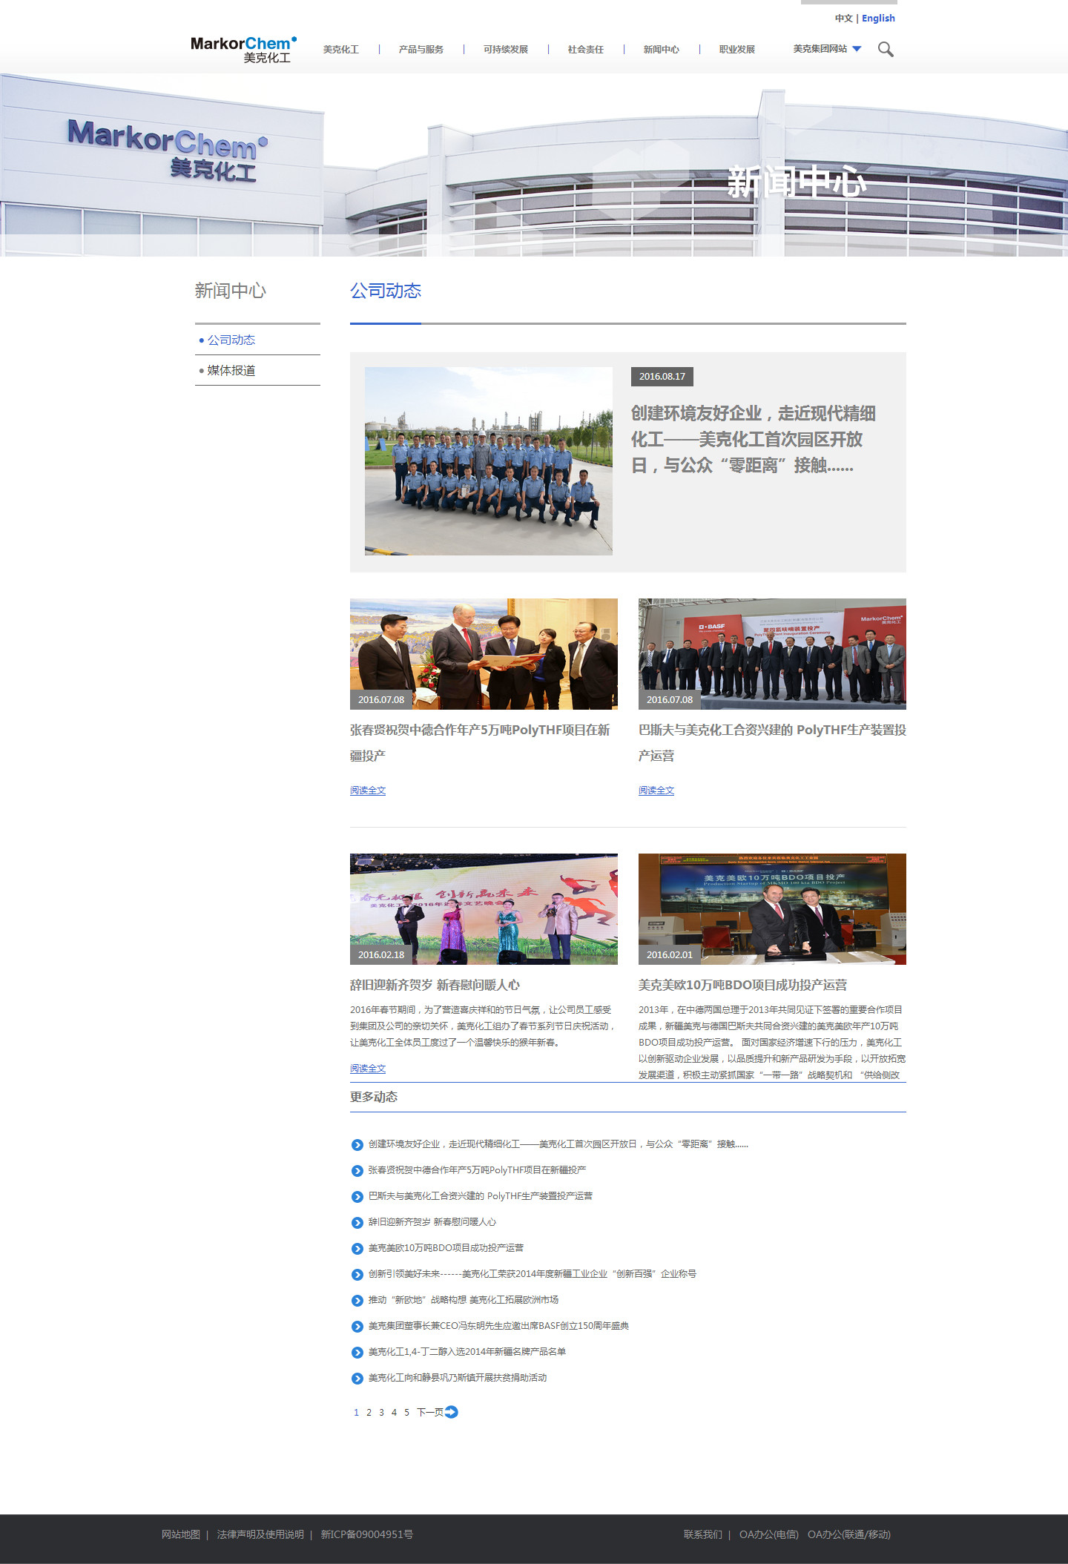The image size is (1068, 1564).
Task: Open the 张春贤祝贺中德合作 card headline
Action: click(480, 742)
